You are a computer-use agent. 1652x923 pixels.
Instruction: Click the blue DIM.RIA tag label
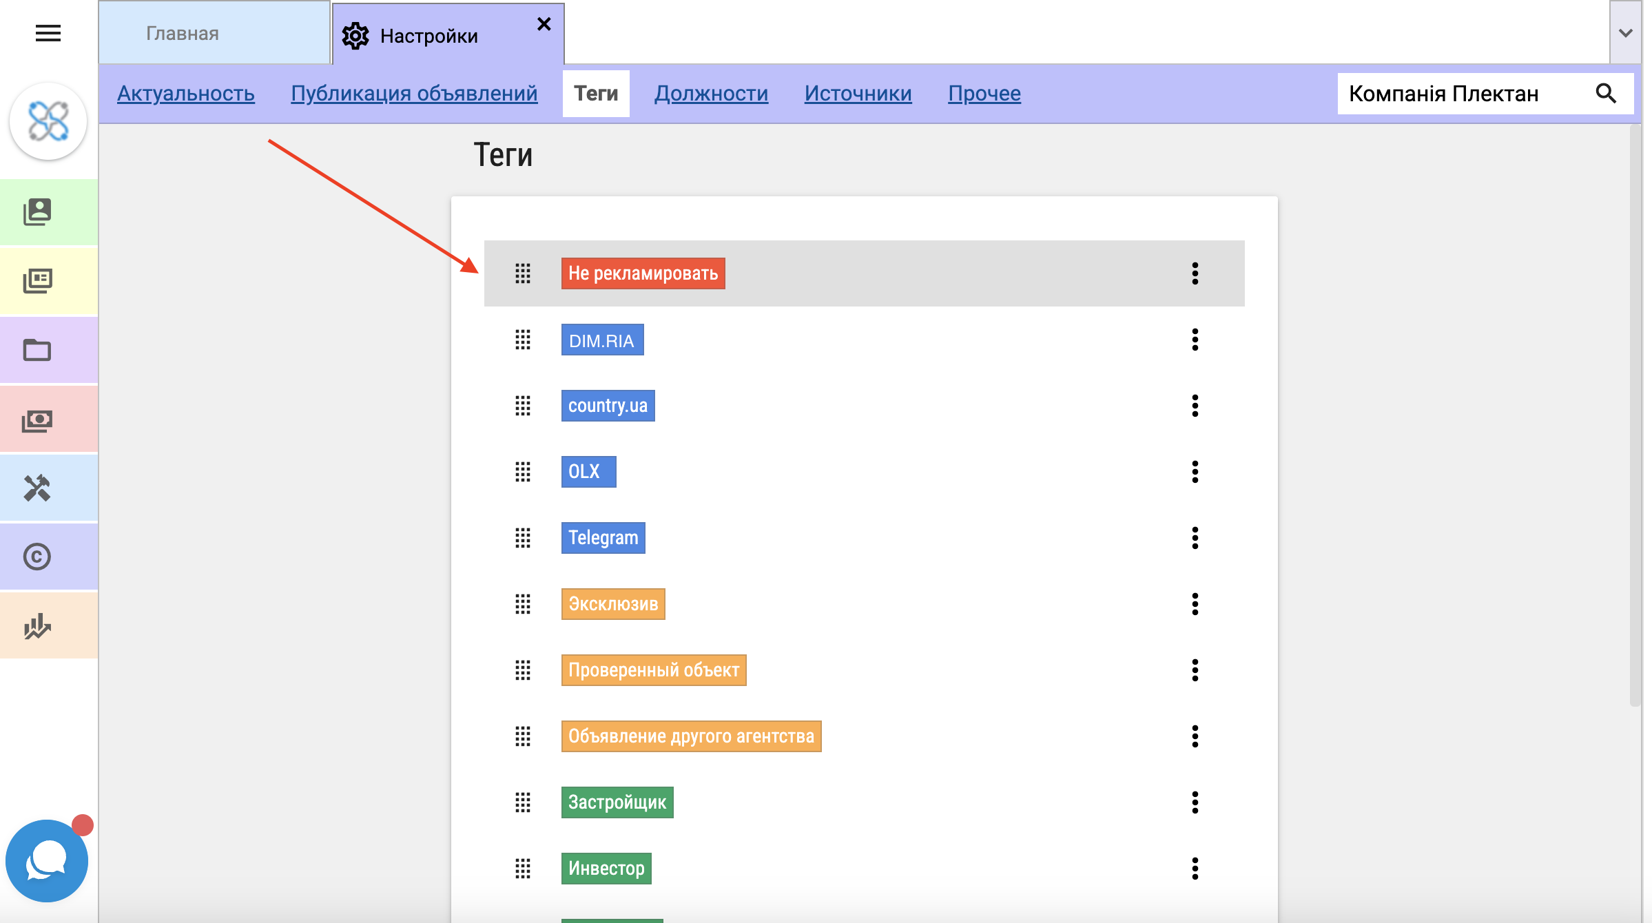click(603, 340)
